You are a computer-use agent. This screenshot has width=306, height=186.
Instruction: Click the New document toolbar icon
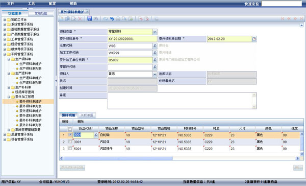(61, 19)
